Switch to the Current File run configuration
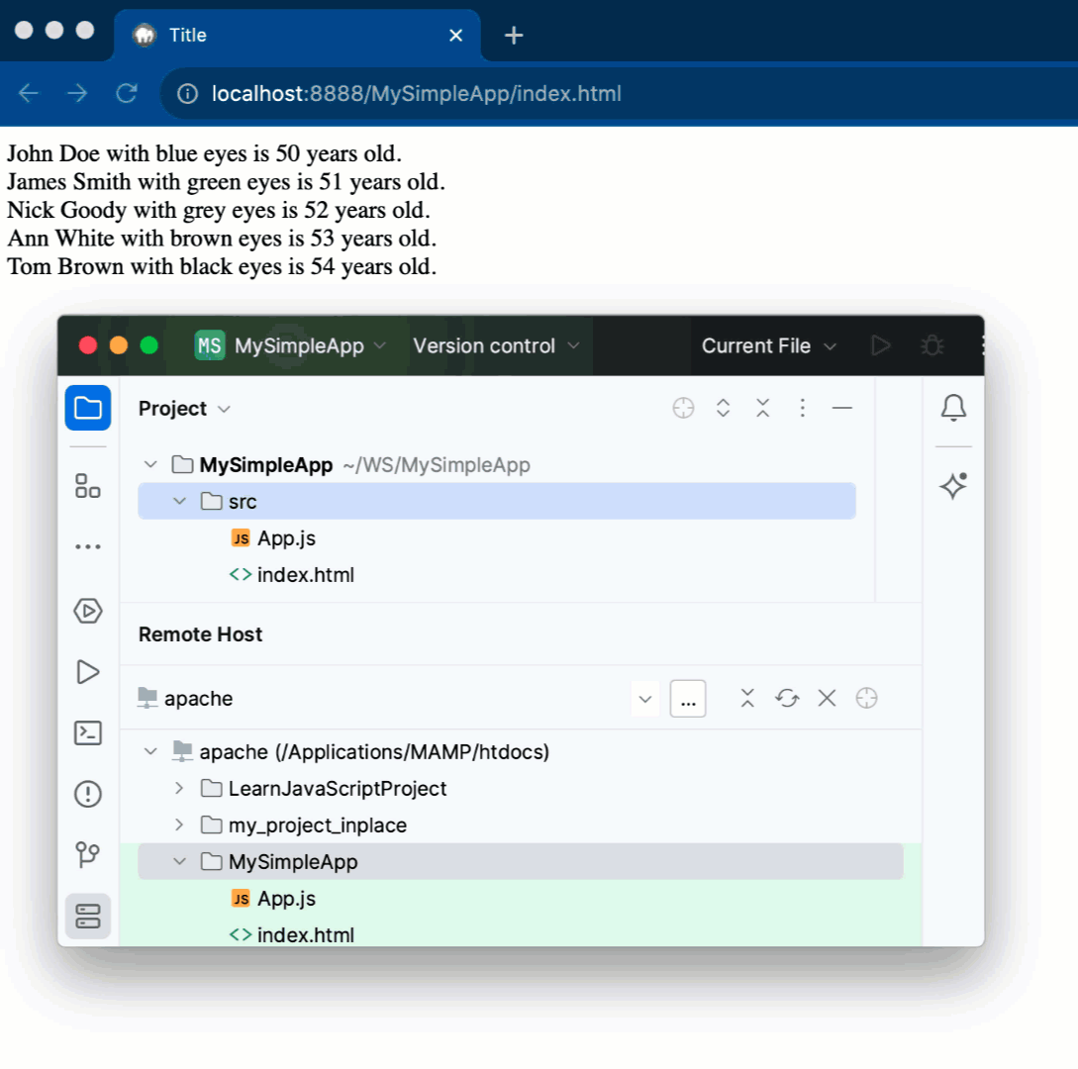Image resolution: width=1078 pixels, height=1069 pixels. (x=769, y=345)
